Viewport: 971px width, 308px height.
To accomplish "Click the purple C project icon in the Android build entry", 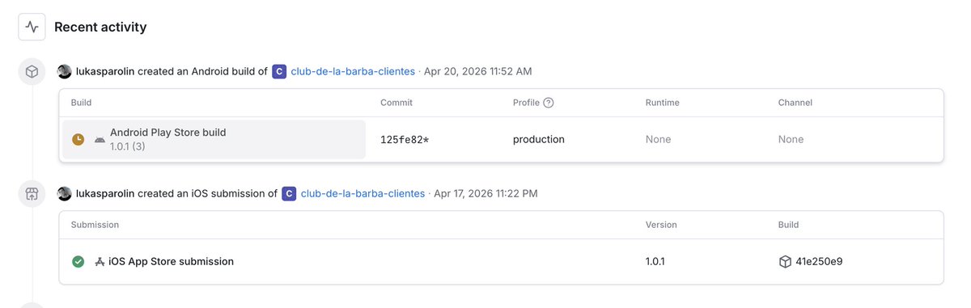I will [278, 71].
